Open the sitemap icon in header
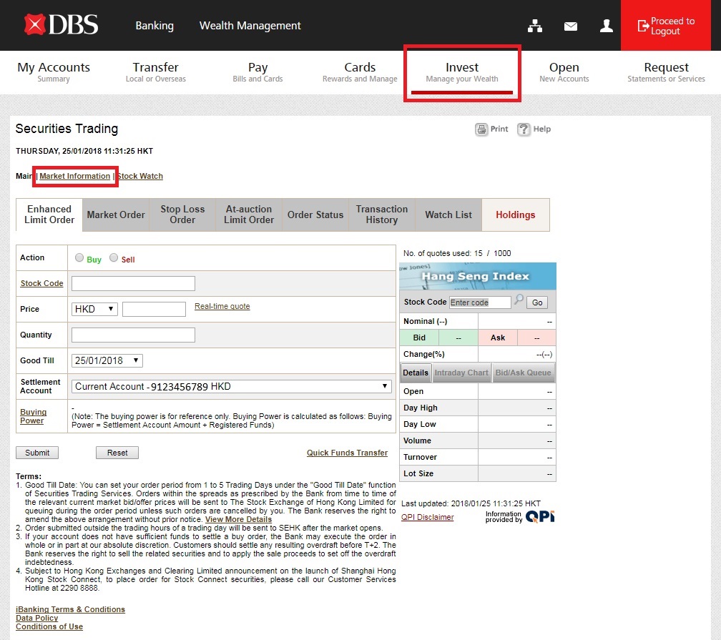 (x=535, y=26)
